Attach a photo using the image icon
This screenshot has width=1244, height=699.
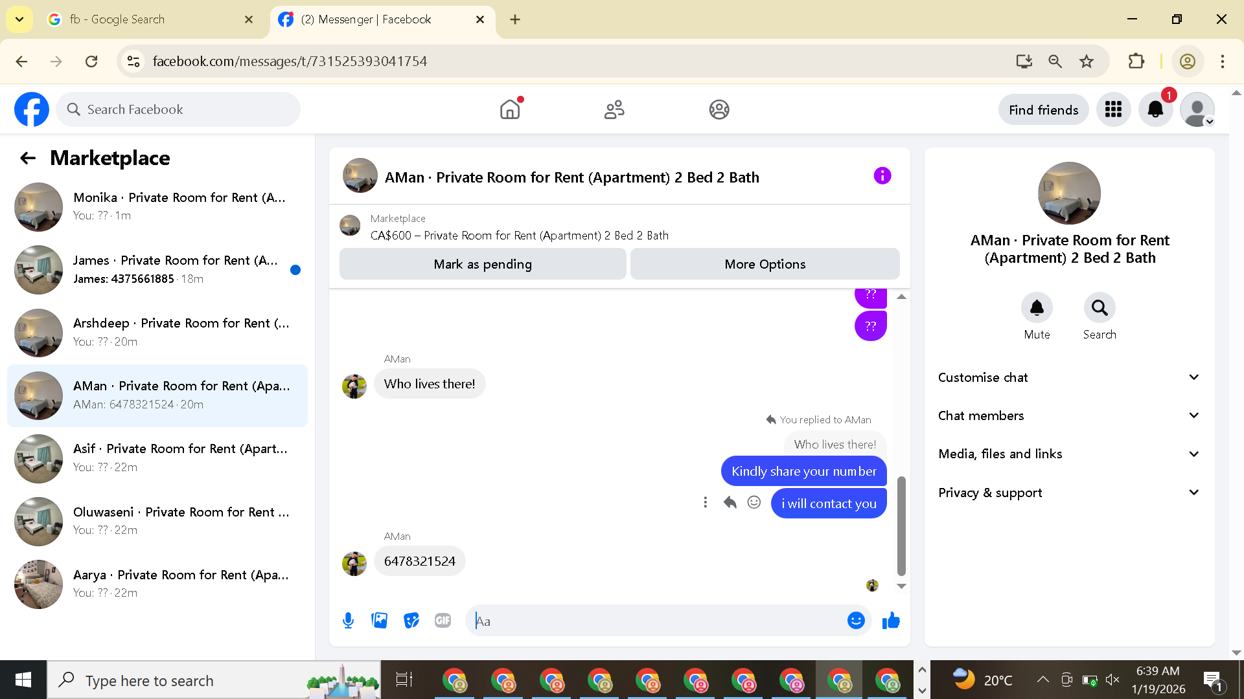click(379, 621)
